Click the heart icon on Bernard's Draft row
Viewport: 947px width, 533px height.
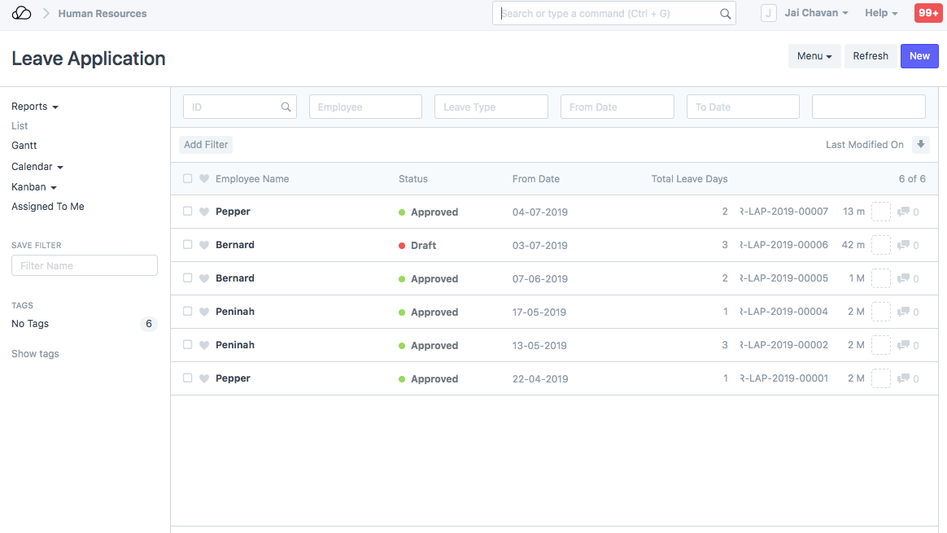(204, 245)
